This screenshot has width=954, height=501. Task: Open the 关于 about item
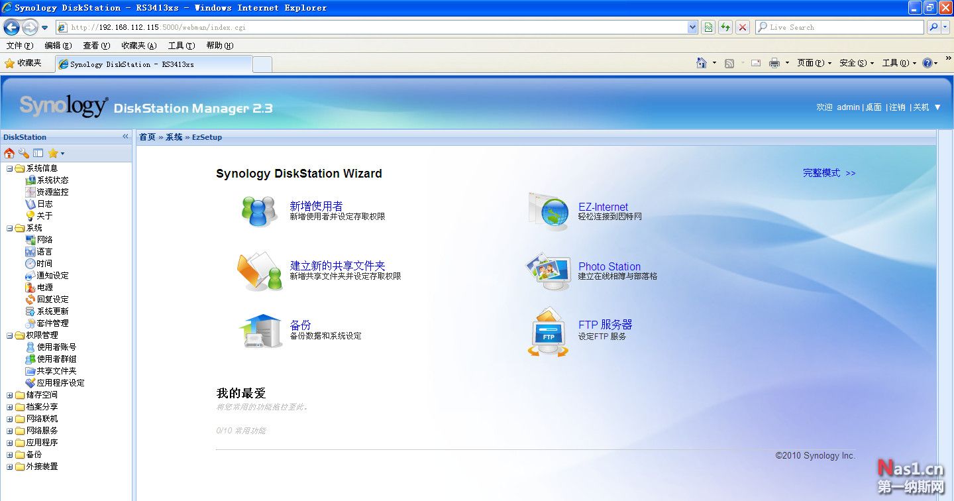pos(44,216)
